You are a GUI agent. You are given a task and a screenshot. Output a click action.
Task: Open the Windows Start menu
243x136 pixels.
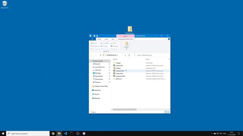(x=3, y=133)
